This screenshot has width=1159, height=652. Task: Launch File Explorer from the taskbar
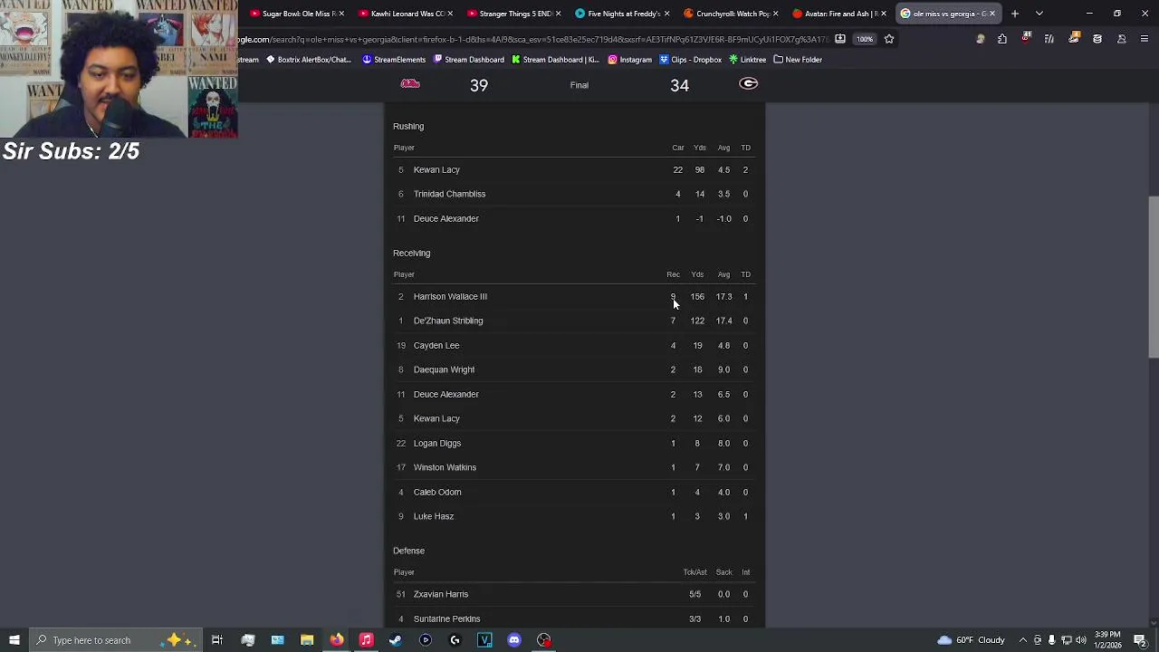coord(307,640)
